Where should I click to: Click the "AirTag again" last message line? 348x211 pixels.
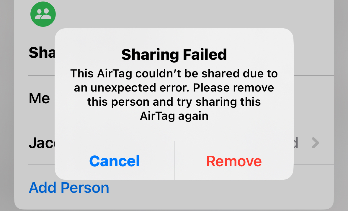tap(174, 116)
